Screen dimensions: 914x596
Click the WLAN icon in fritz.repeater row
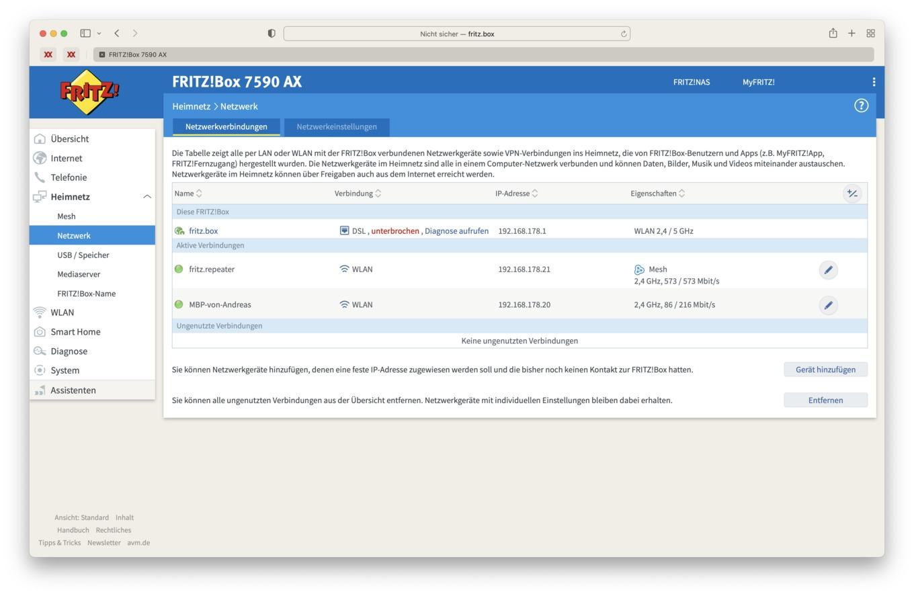[x=344, y=269]
